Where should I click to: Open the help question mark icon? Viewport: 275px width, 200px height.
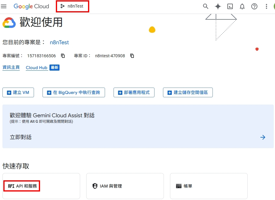[254, 6]
